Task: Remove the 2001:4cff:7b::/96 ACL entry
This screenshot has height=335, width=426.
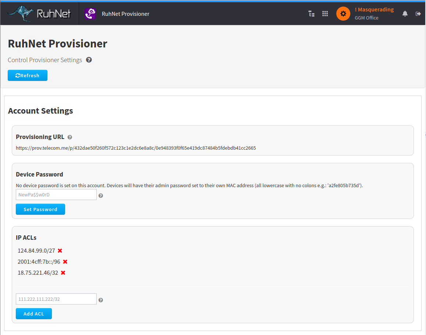Action: tap(65, 262)
